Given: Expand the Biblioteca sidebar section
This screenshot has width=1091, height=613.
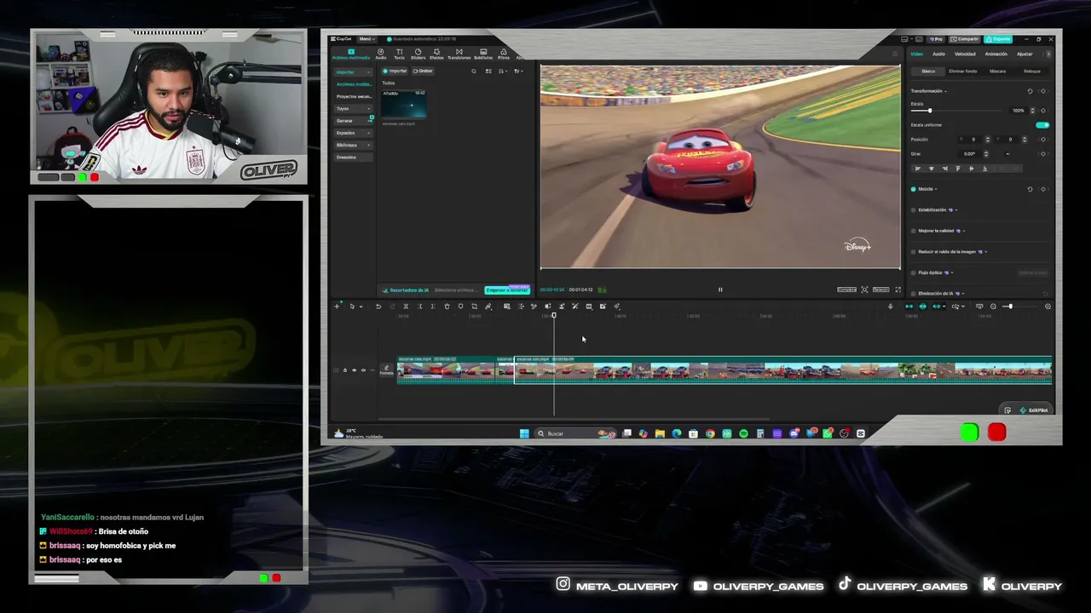Looking at the screenshot, I should click(353, 145).
